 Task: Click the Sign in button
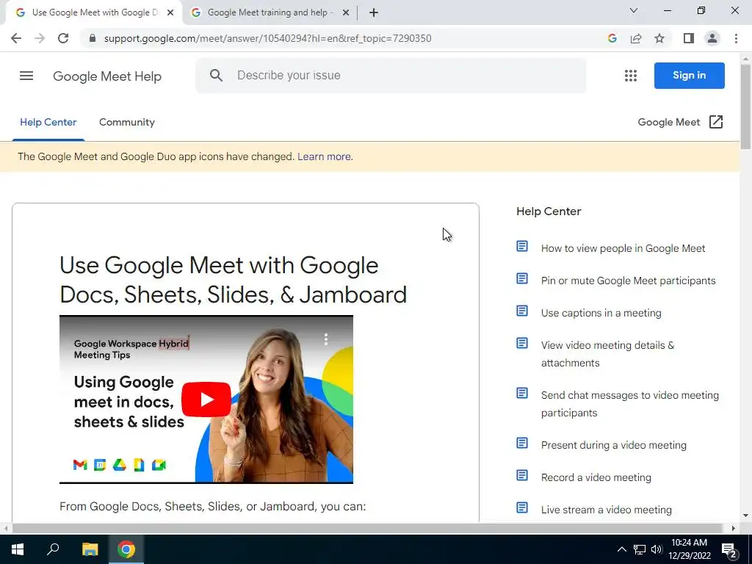(689, 76)
